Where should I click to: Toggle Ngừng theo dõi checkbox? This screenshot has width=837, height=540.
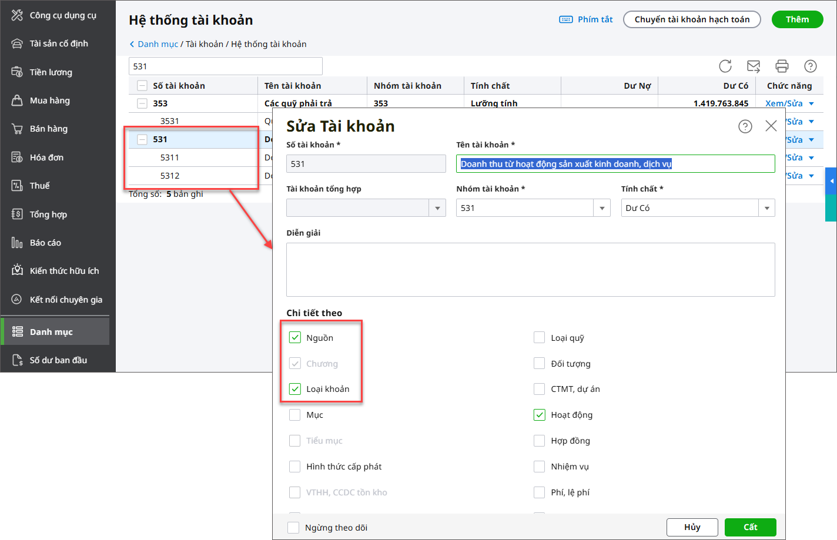[x=293, y=527]
